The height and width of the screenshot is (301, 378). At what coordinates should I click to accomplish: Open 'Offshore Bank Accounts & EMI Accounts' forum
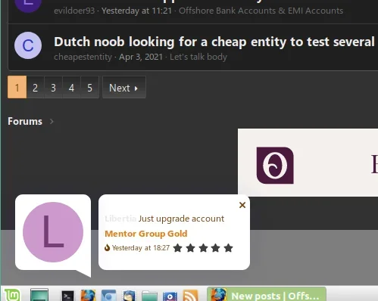click(x=261, y=11)
